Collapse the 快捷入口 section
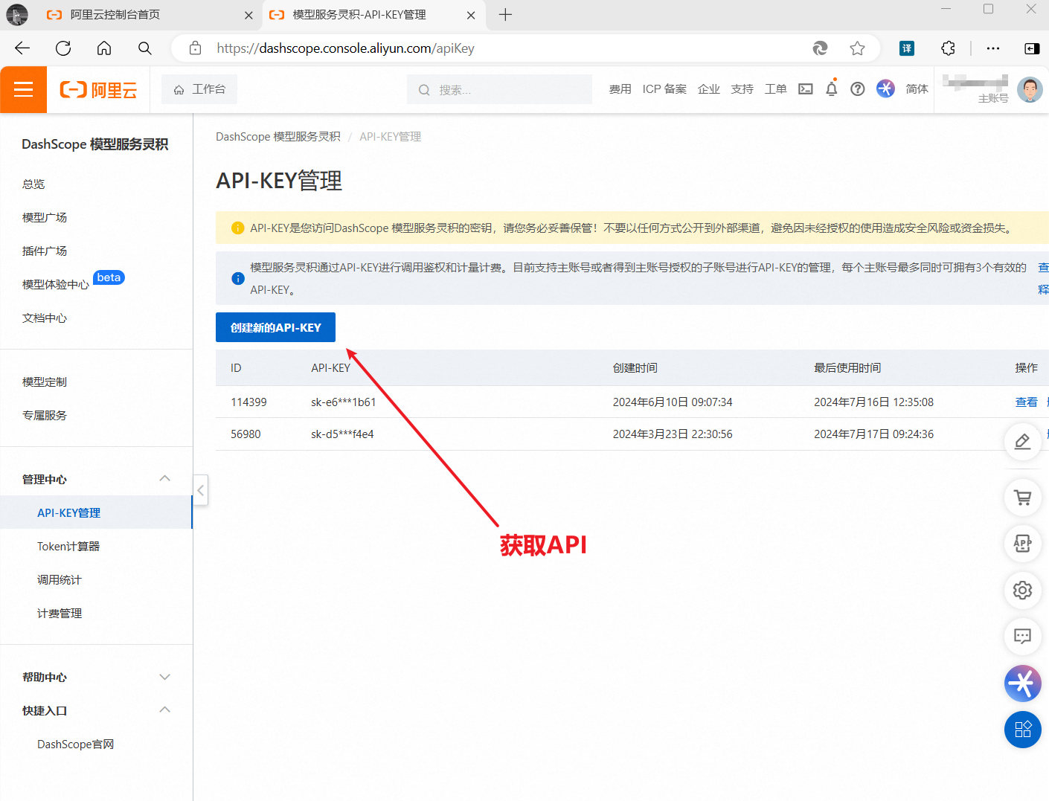The width and height of the screenshot is (1049, 801). [165, 710]
